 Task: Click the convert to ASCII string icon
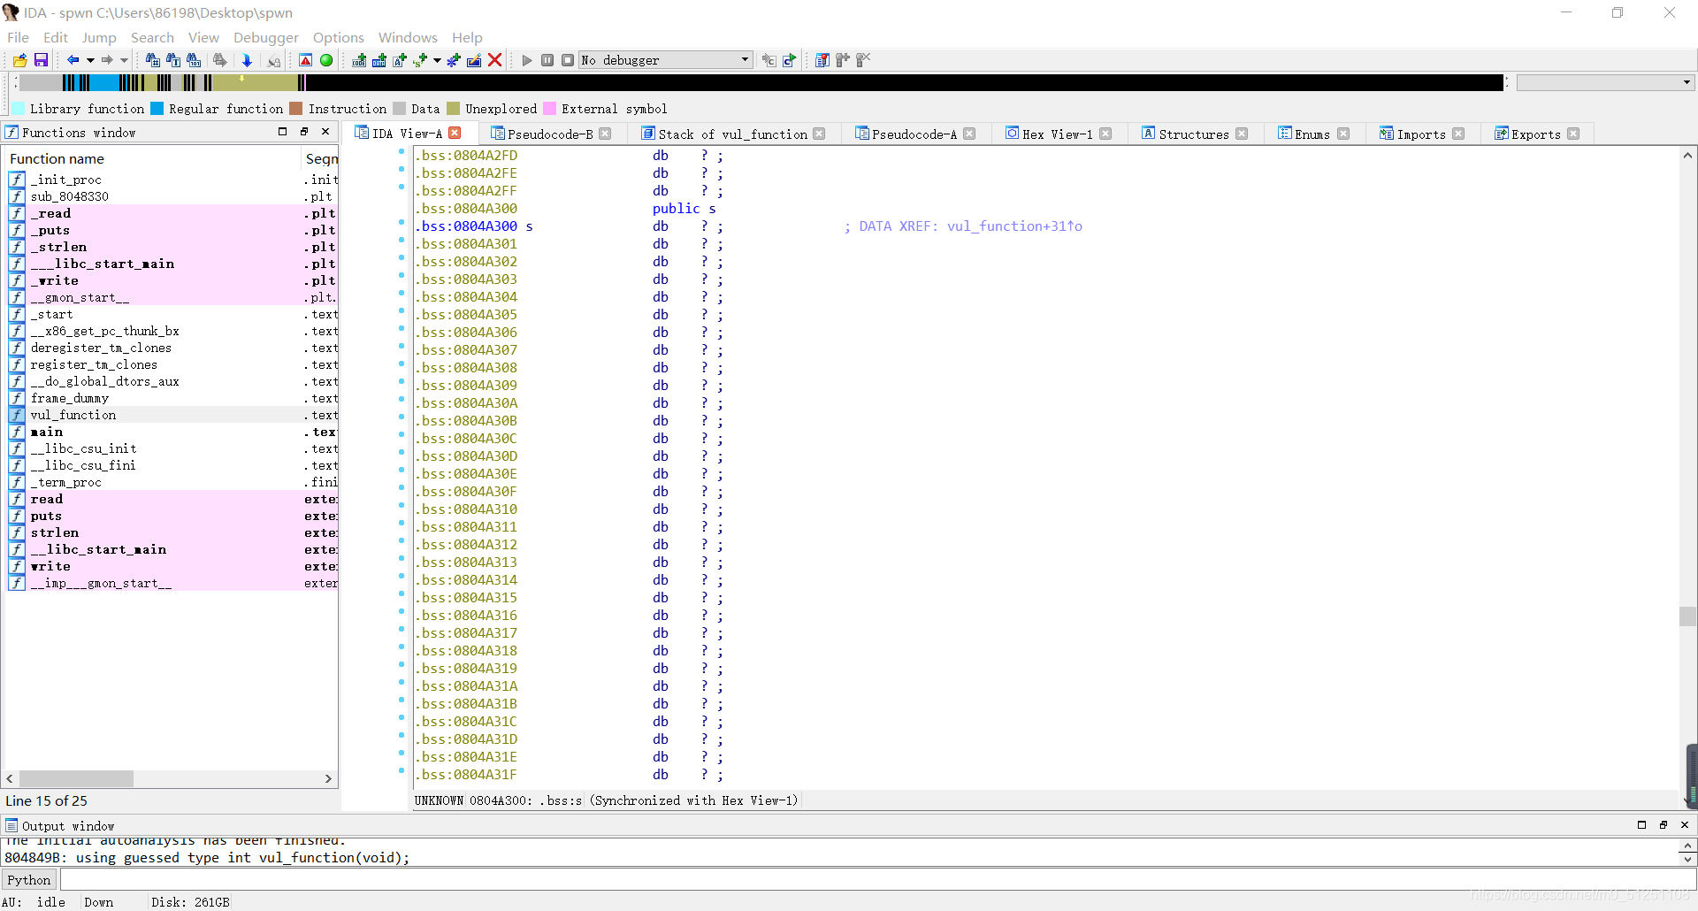coord(400,60)
